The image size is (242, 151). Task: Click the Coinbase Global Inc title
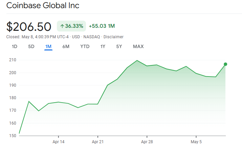pos(43,6)
